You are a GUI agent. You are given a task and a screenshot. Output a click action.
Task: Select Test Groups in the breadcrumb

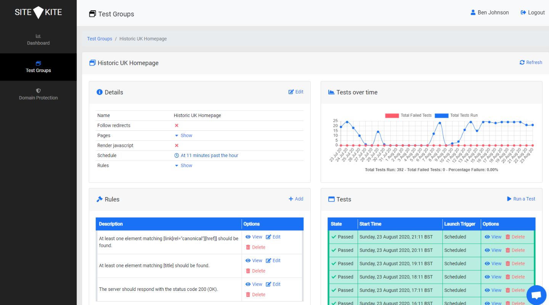click(x=99, y=39)
